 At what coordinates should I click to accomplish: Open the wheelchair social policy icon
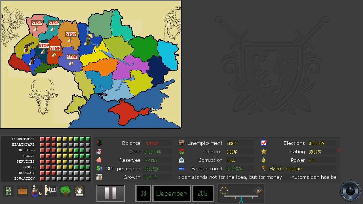coord(37,191)
